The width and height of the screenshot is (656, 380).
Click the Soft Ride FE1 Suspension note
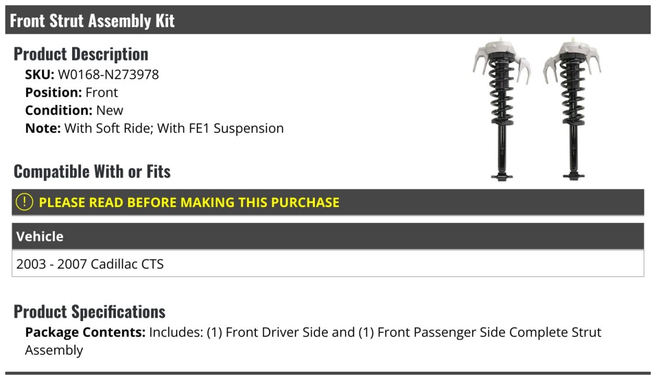coord(174,128)
